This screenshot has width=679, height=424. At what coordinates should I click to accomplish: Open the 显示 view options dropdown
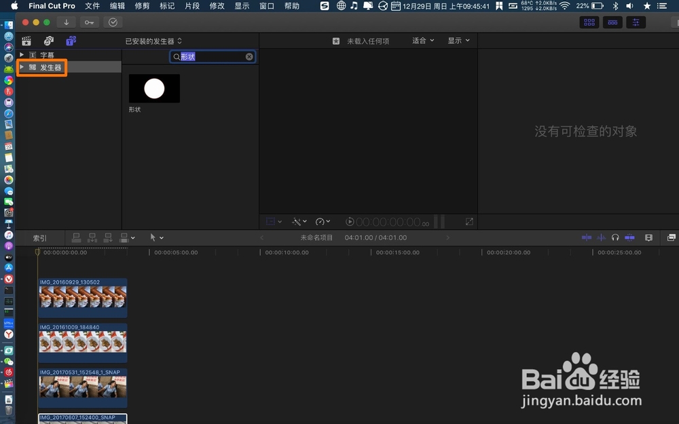point(458,41)
